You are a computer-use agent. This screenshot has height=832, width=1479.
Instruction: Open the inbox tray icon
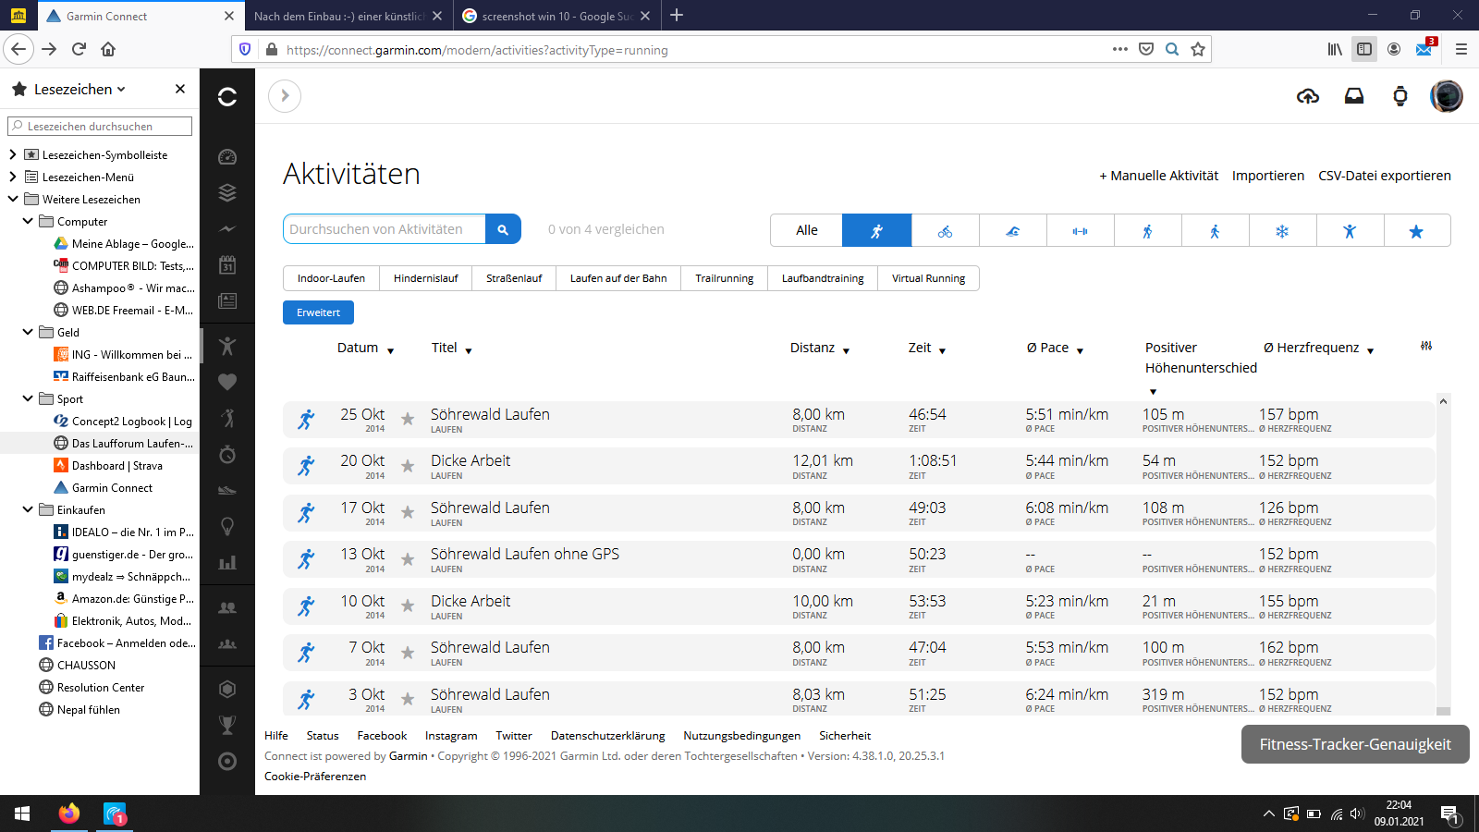(1353, 96)
